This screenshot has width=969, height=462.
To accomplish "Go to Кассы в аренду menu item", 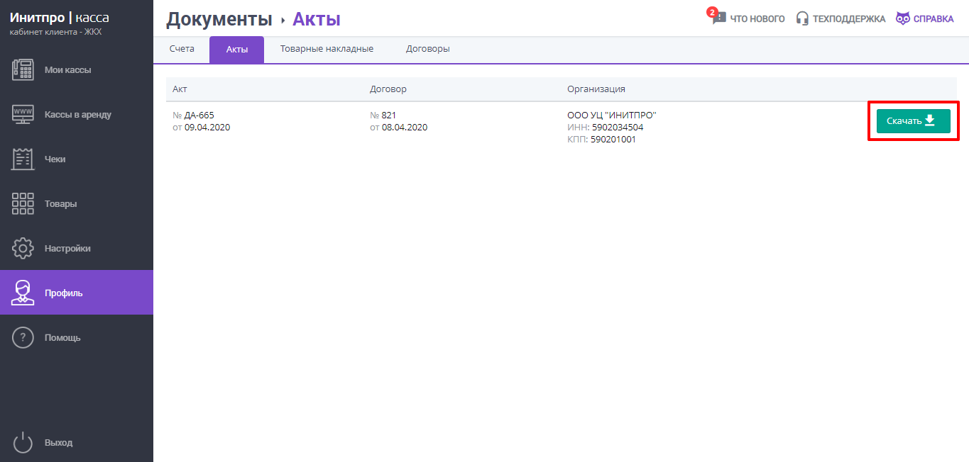I will (77, 114).
